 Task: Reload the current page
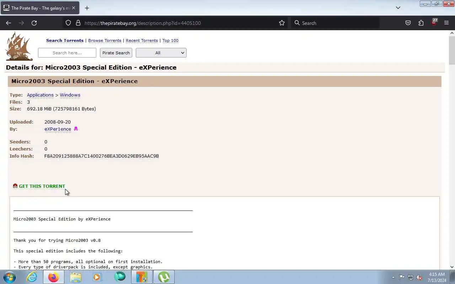tap(34, 23)
